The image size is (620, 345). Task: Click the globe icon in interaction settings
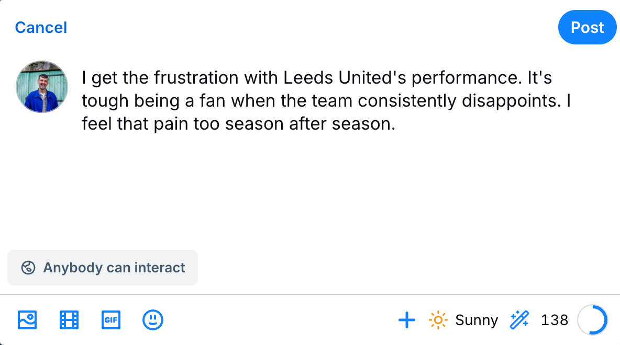tap(28, 268)
